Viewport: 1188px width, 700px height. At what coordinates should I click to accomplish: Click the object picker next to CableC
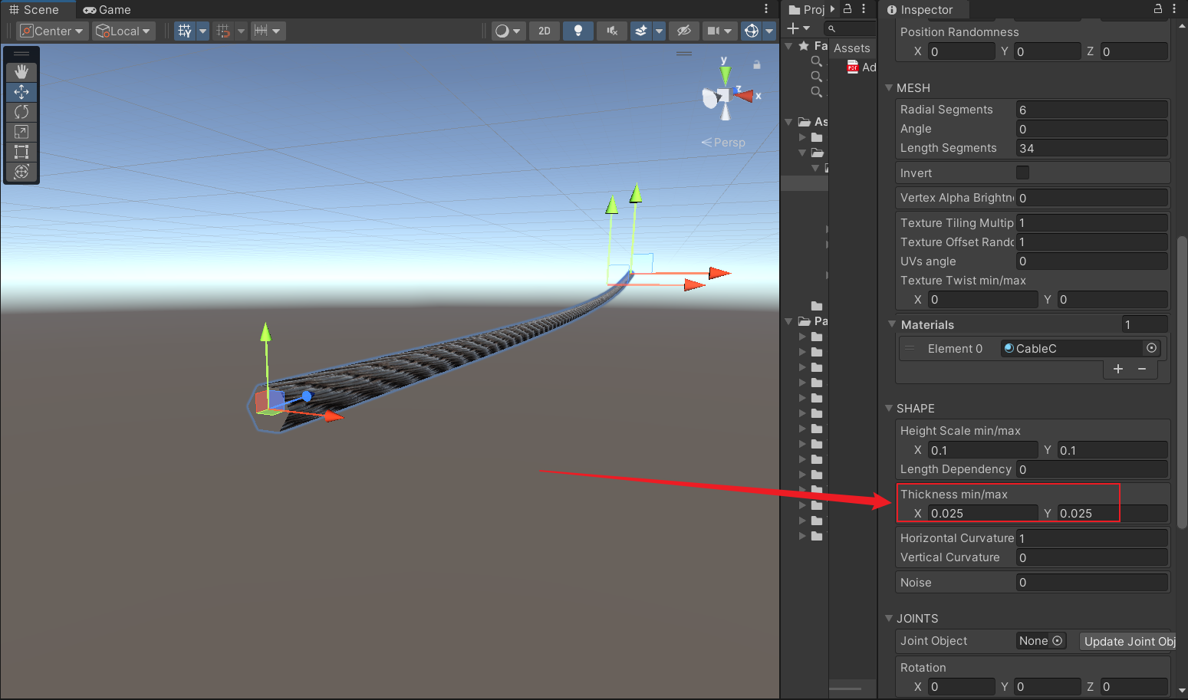click(x=1151, y=348)
